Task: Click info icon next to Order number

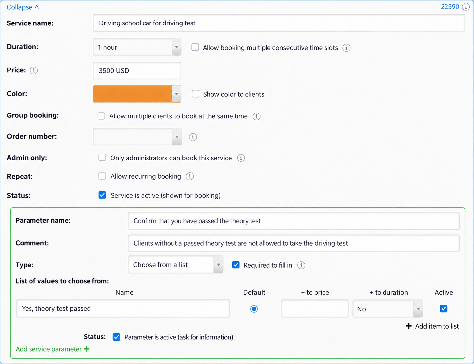Action: [x=193, y=137]
